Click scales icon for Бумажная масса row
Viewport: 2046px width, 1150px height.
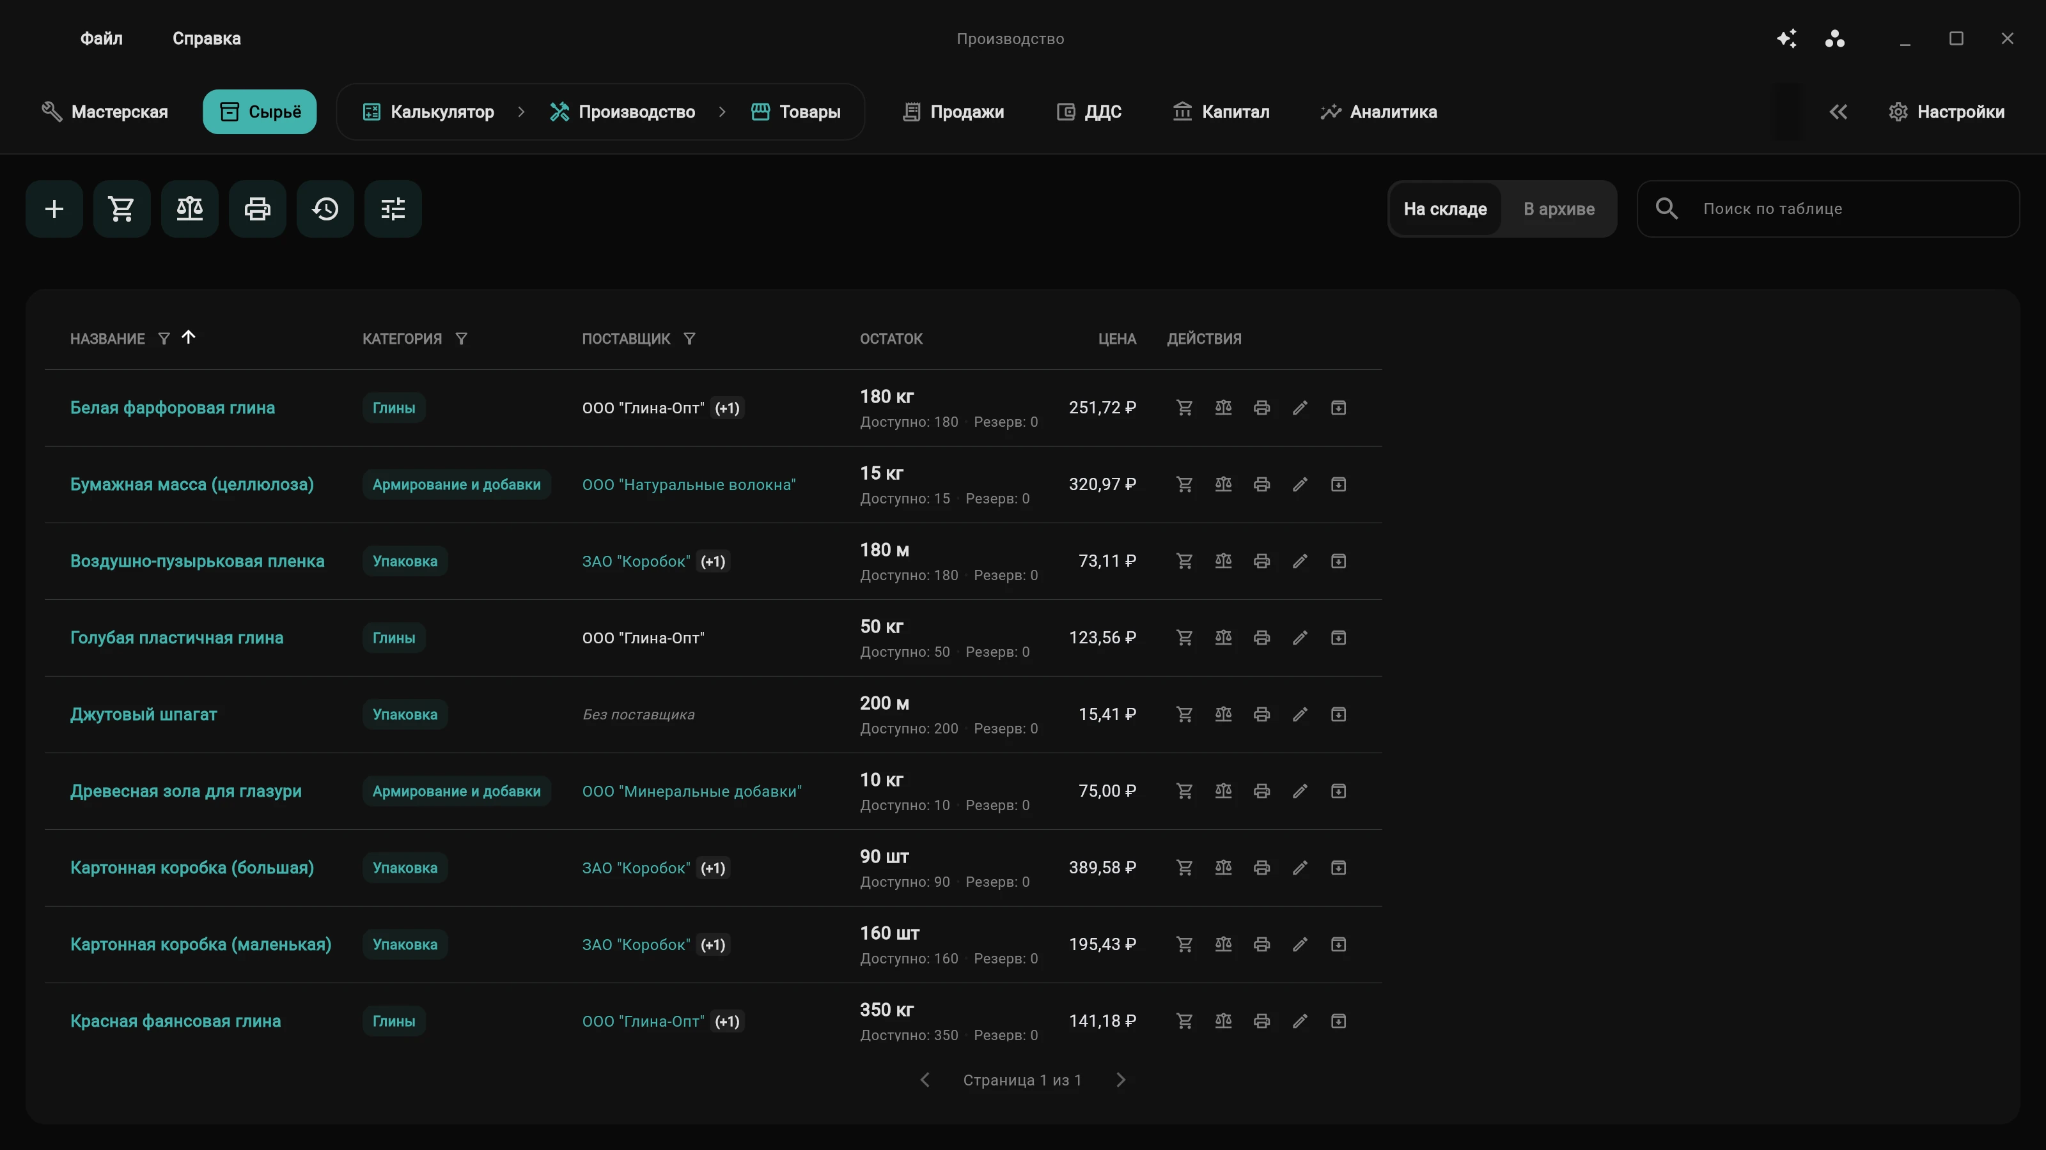click(1223, 484)
